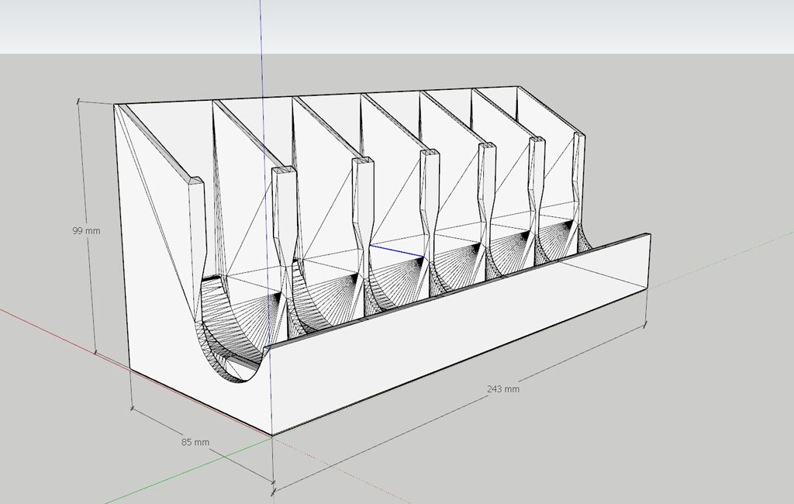Click the top of the 99 mm dimension line

[x=78, y=100]
